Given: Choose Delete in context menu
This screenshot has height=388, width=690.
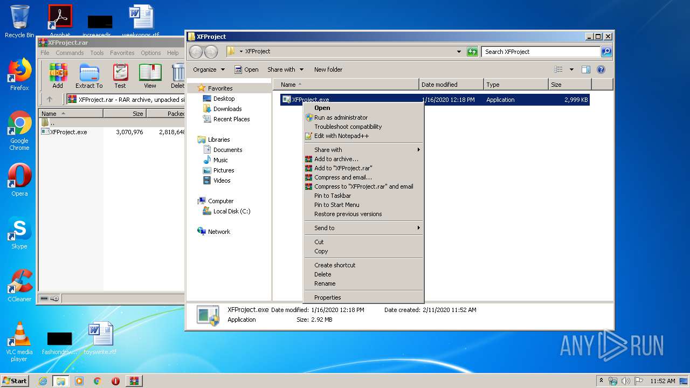Looking at the screenshot, I should 363,274.
